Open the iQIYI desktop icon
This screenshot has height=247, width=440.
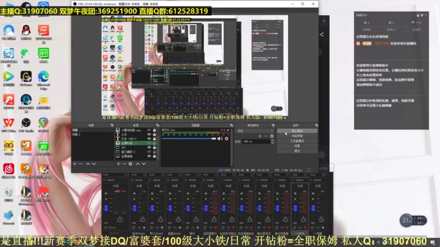pos(43,53)
